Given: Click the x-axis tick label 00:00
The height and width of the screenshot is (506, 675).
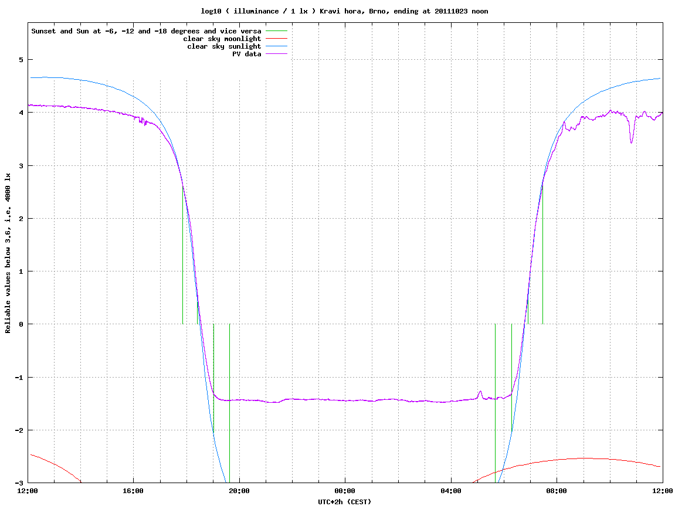Looking at the screenshot, I should pos(345,491).
